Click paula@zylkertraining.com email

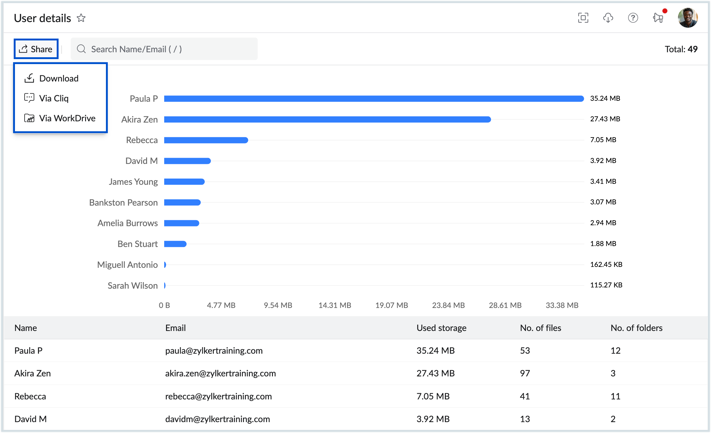[214, 351]
